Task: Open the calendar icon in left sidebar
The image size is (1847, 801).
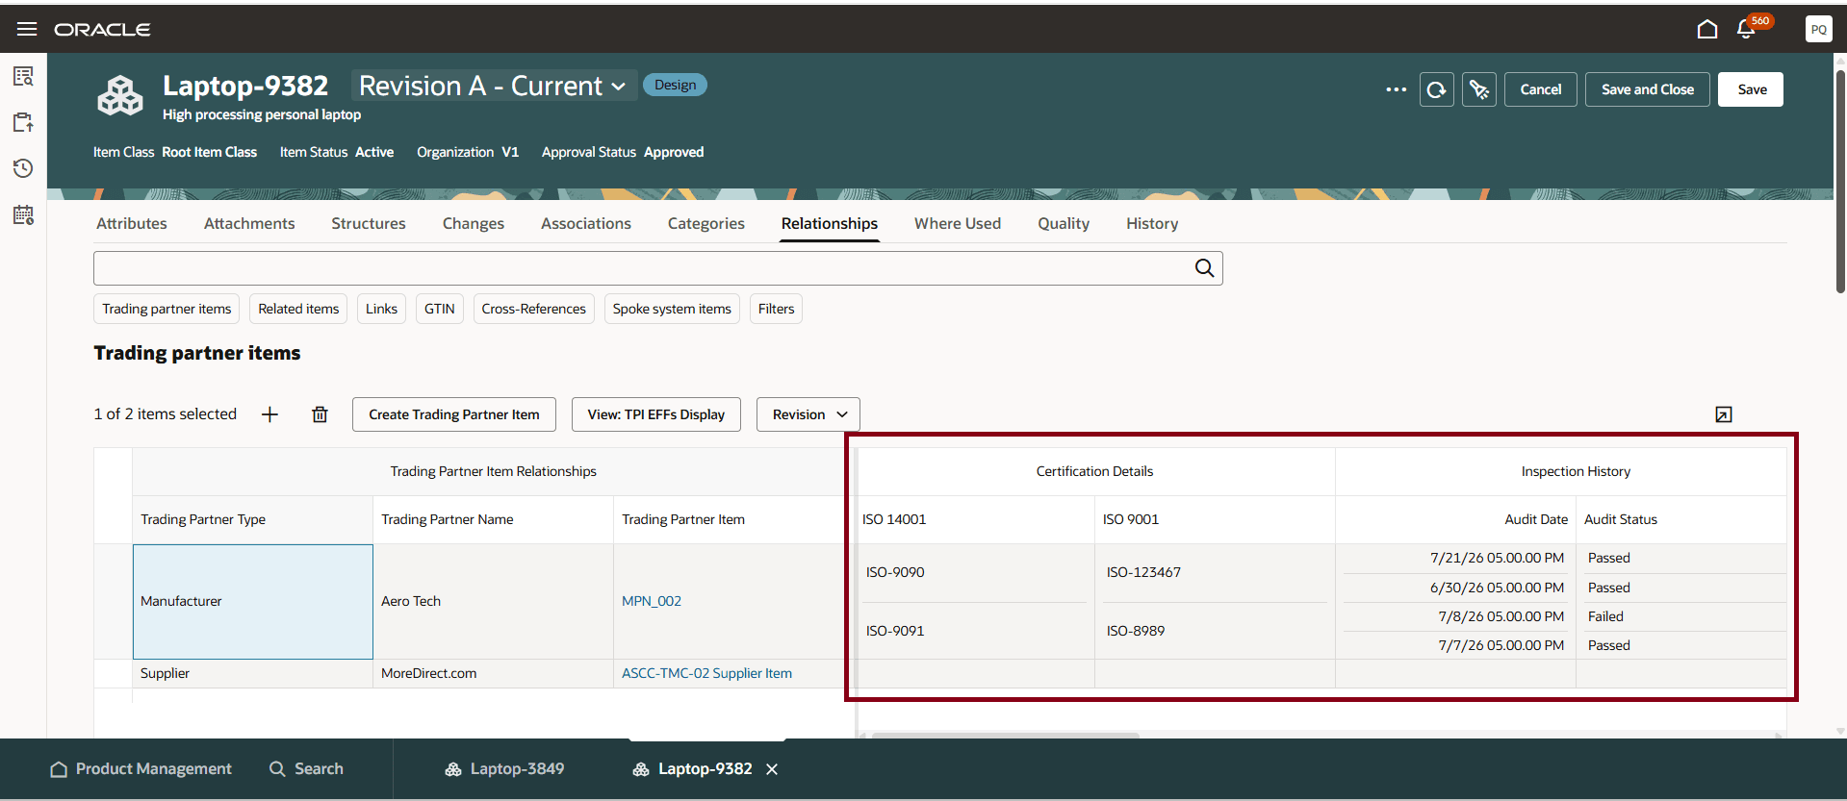Action: [x=23, y=214]
